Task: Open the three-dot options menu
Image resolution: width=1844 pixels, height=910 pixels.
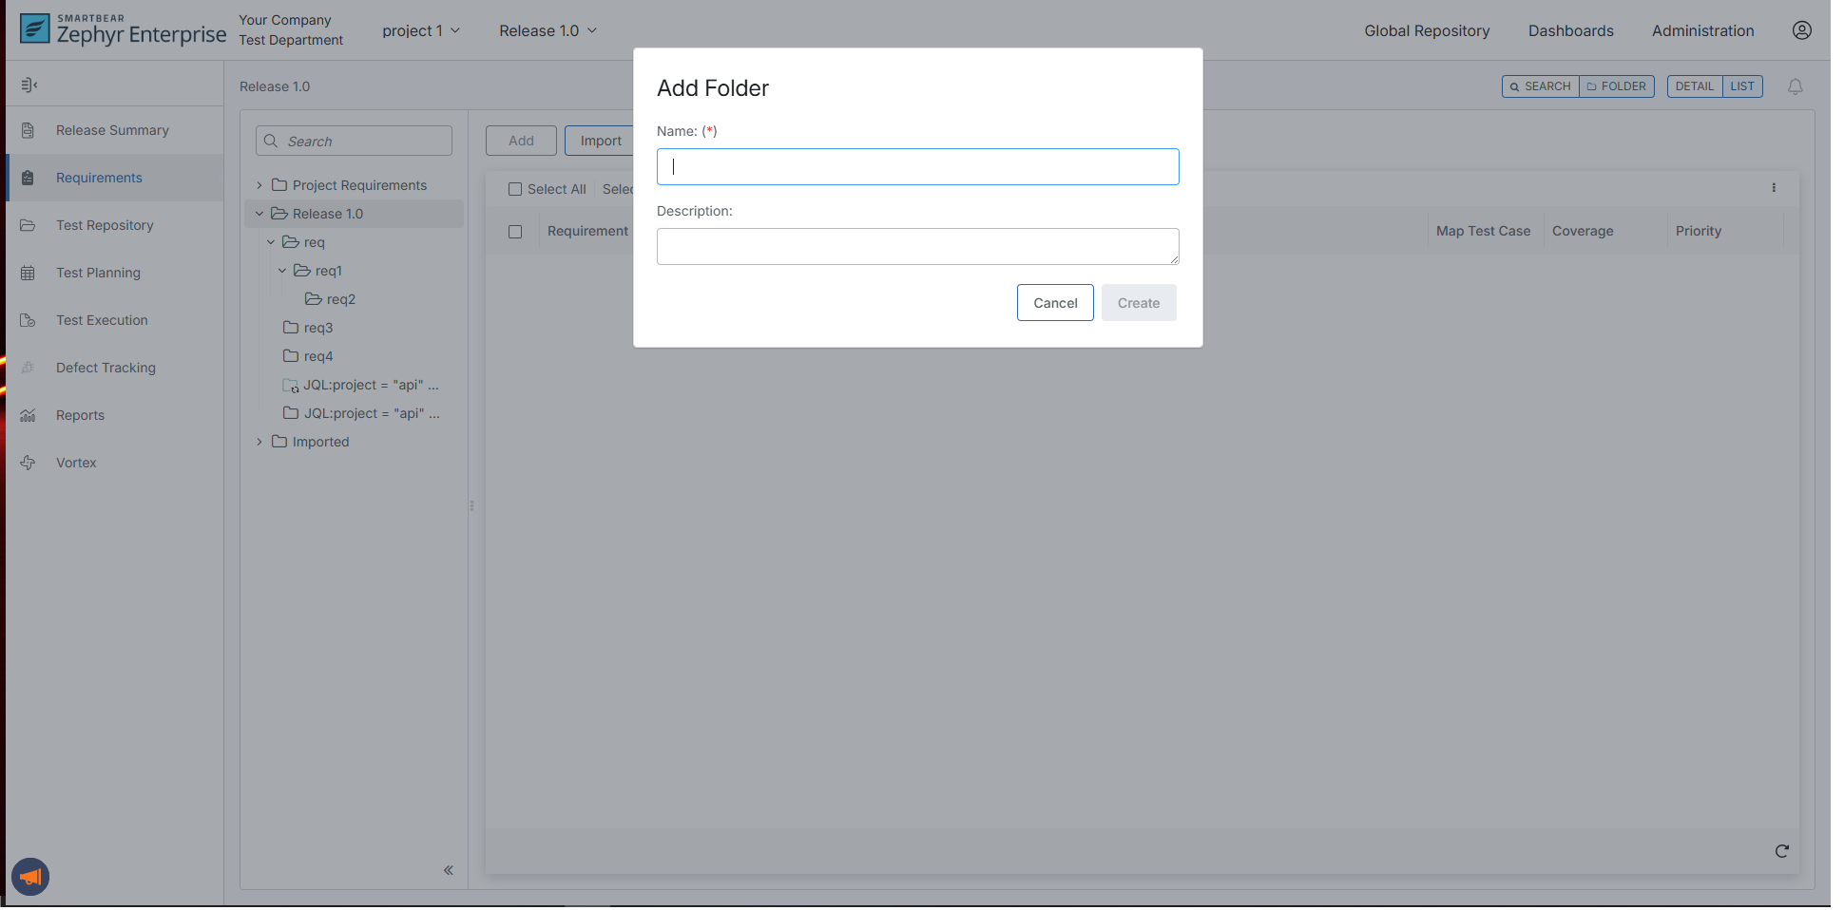Action: pos(1774,188)
